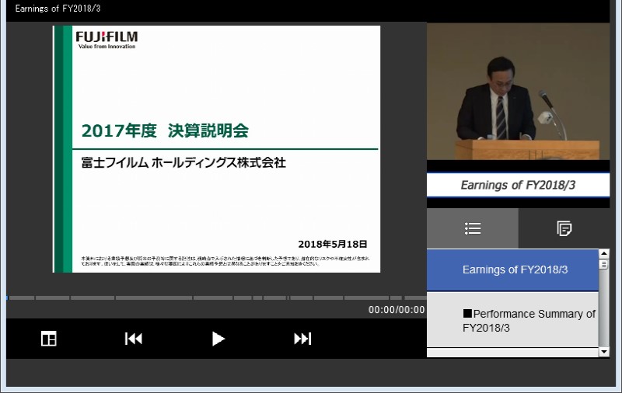
Task: Click the chapter list scroll down arrow
Action: [604, 352]
